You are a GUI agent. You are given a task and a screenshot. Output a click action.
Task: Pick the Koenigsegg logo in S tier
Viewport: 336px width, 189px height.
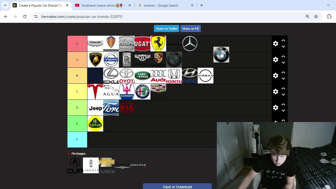tap(111, 44)
